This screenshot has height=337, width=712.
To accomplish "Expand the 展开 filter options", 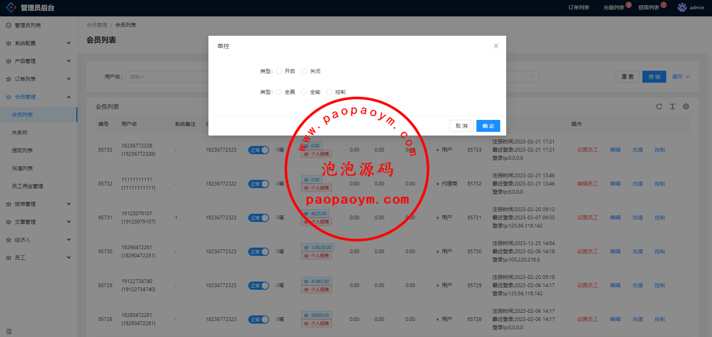I will click(681, 77).
